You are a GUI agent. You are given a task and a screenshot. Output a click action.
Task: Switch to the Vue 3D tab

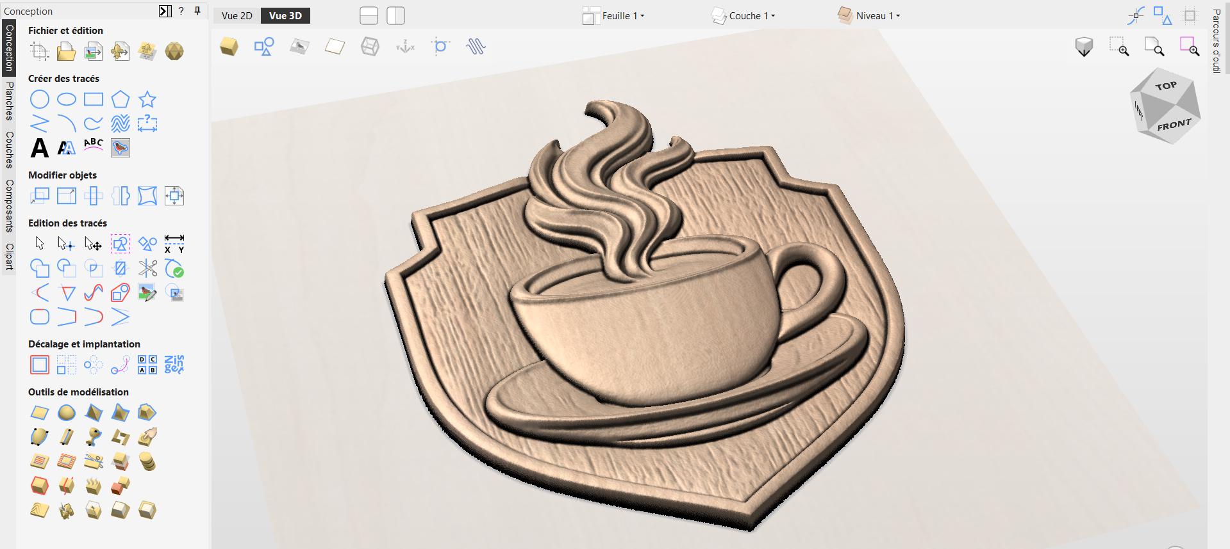tap(285, 16)
